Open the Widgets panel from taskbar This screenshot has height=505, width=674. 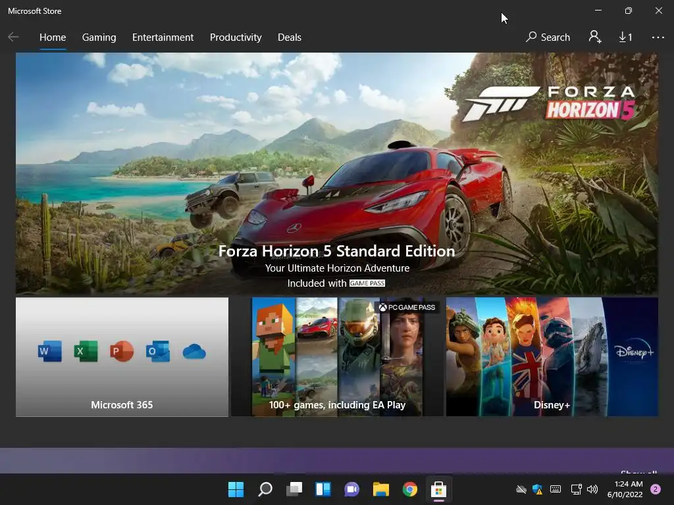[x=323, y=489]
